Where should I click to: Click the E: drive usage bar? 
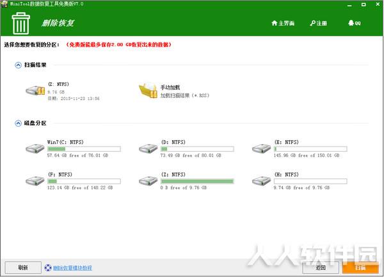pyautogui.click(x=310, y=149)
